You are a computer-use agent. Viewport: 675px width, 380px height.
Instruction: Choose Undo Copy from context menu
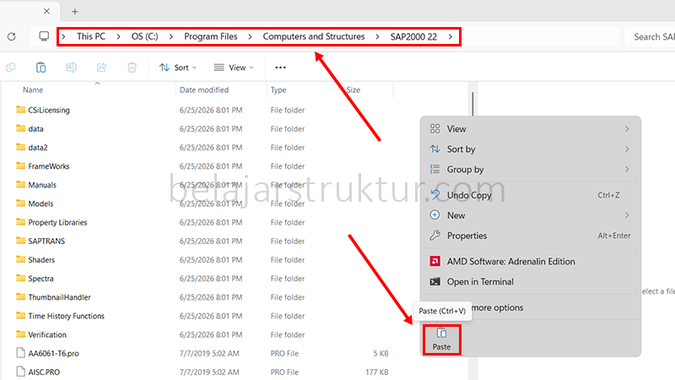pos(531,195)
